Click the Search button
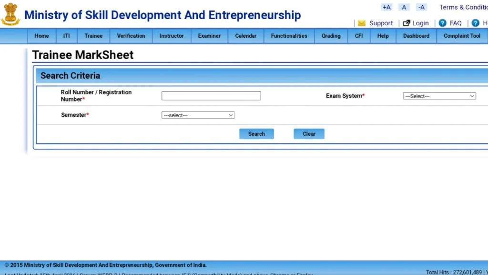The width and height of the screenshot is (488, 275). (256, 134)
